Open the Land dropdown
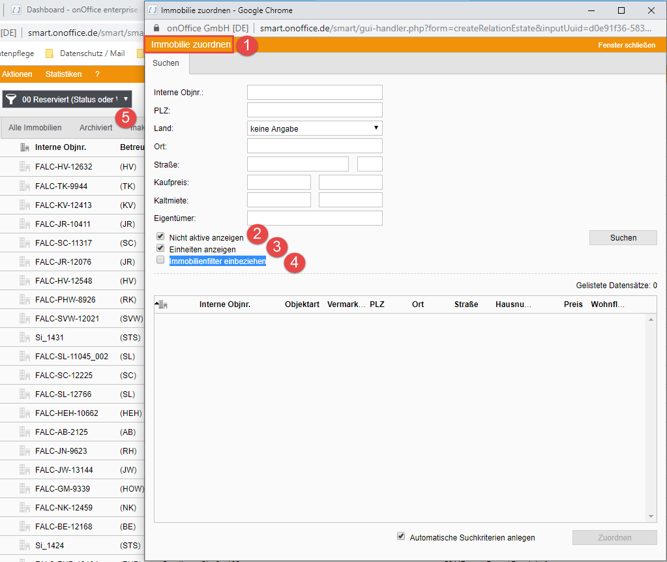This screenshot has height=562, width=667. click(314, 128)
